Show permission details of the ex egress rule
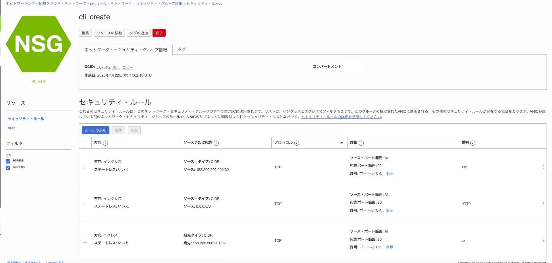Viewport: 552px width, 263px height. coord(389,247)
